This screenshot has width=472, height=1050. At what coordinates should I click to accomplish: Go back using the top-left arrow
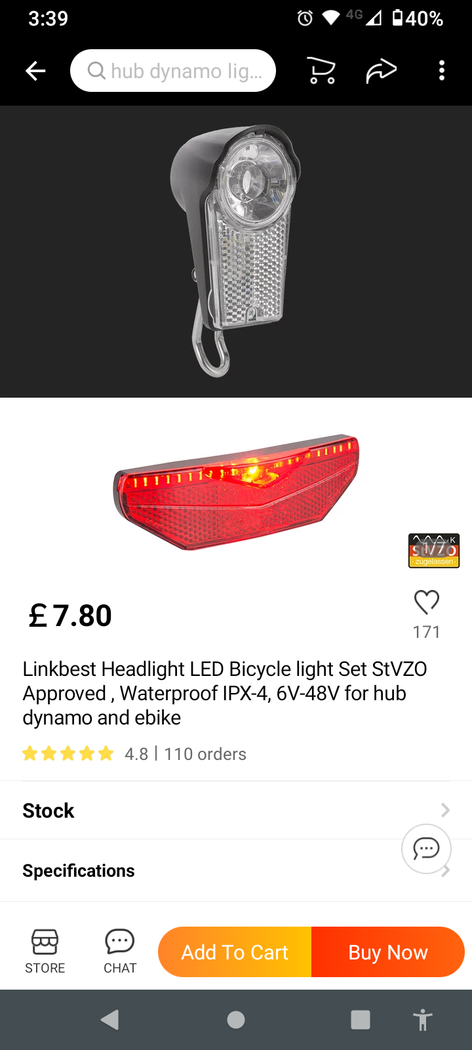(35, 71)
